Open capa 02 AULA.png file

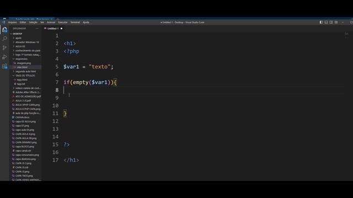point(25,122)
